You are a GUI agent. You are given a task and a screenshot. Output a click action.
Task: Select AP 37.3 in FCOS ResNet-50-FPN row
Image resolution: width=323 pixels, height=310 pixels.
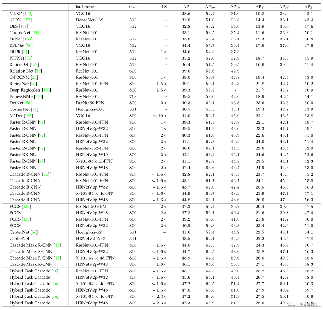click(186, 207)
